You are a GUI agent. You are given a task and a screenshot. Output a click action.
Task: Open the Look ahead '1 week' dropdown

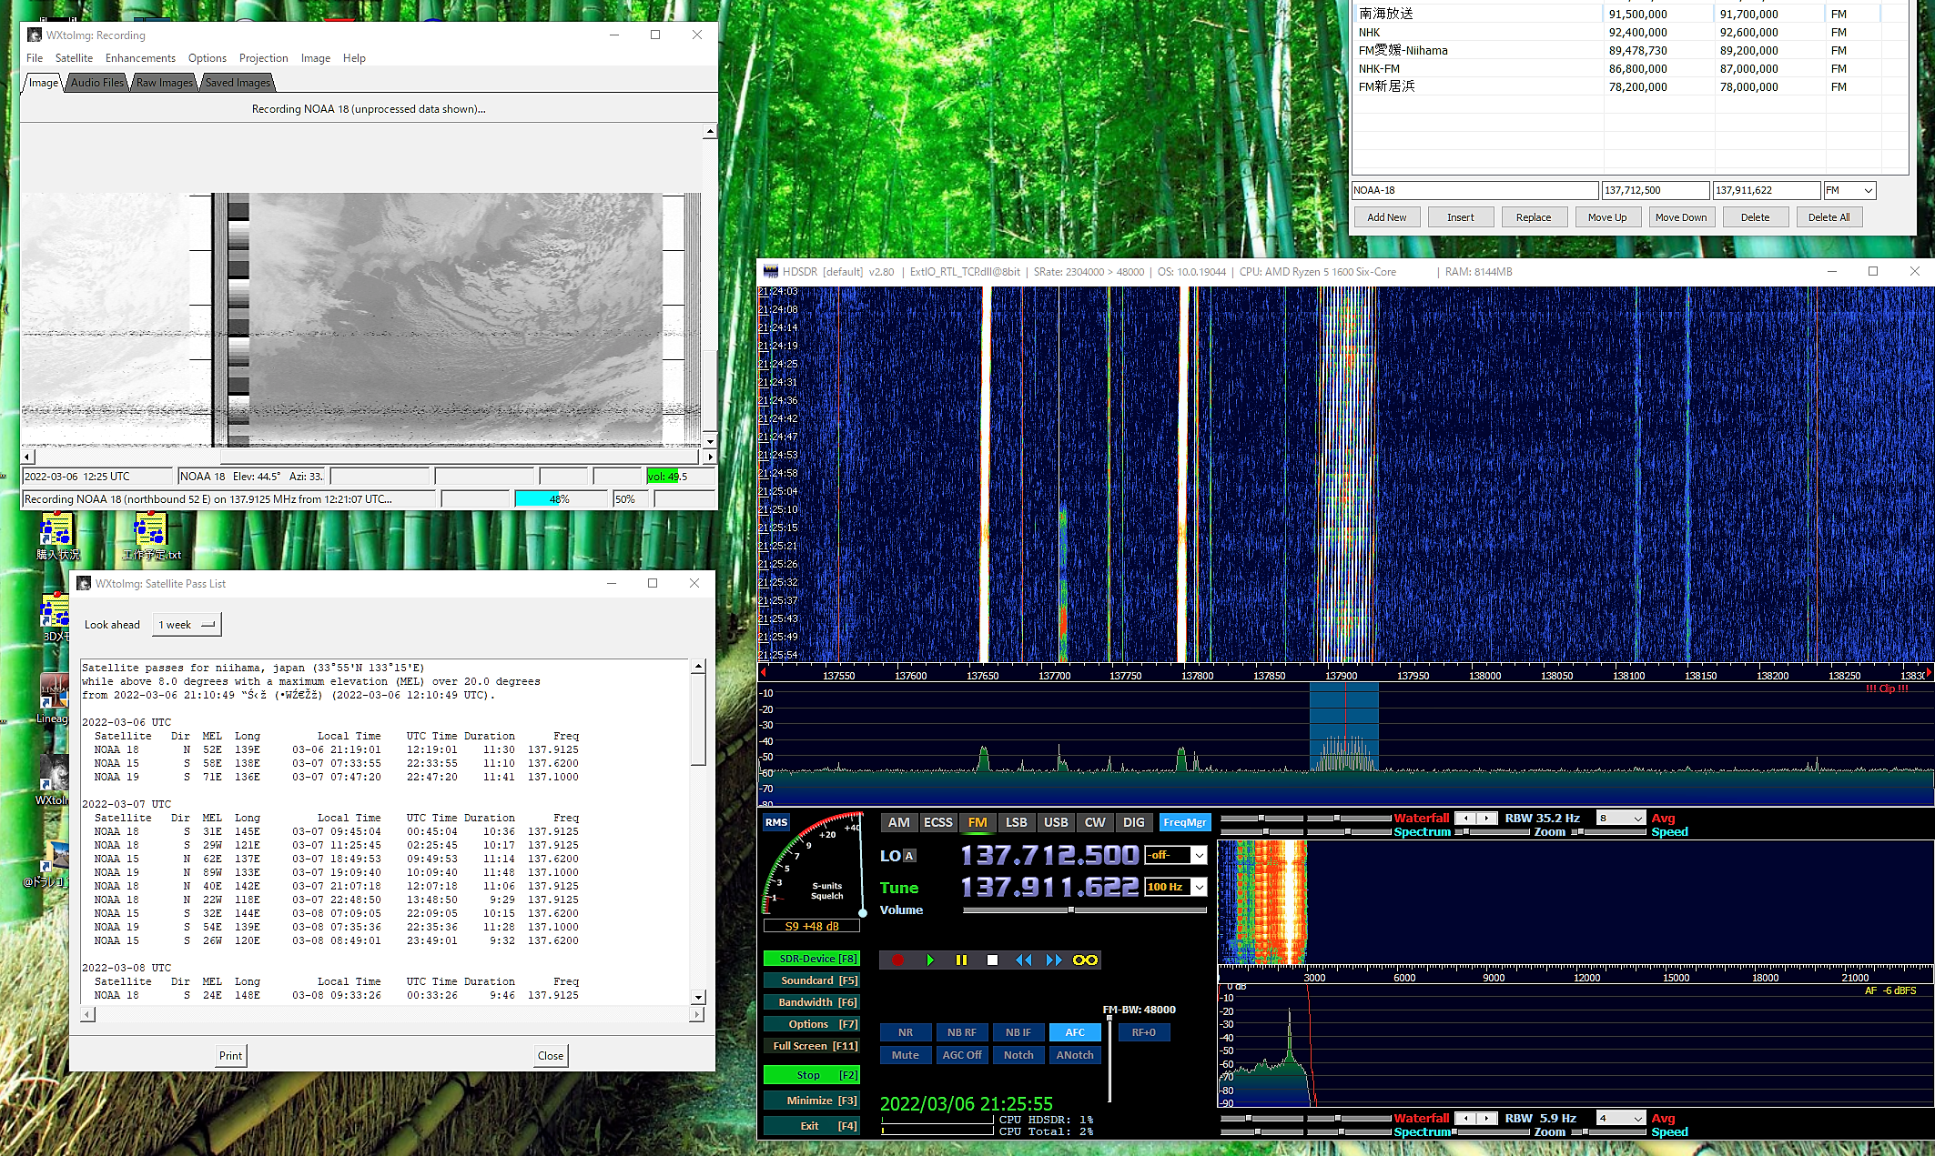coord(187,625)
